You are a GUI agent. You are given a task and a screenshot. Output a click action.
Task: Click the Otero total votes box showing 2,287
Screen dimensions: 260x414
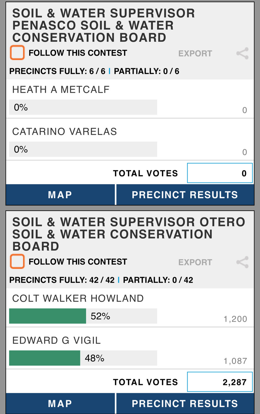220,382
